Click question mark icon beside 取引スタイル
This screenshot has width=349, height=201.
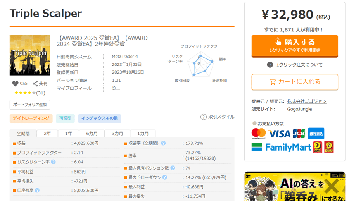pyautogui.click(x=204, y=117)
